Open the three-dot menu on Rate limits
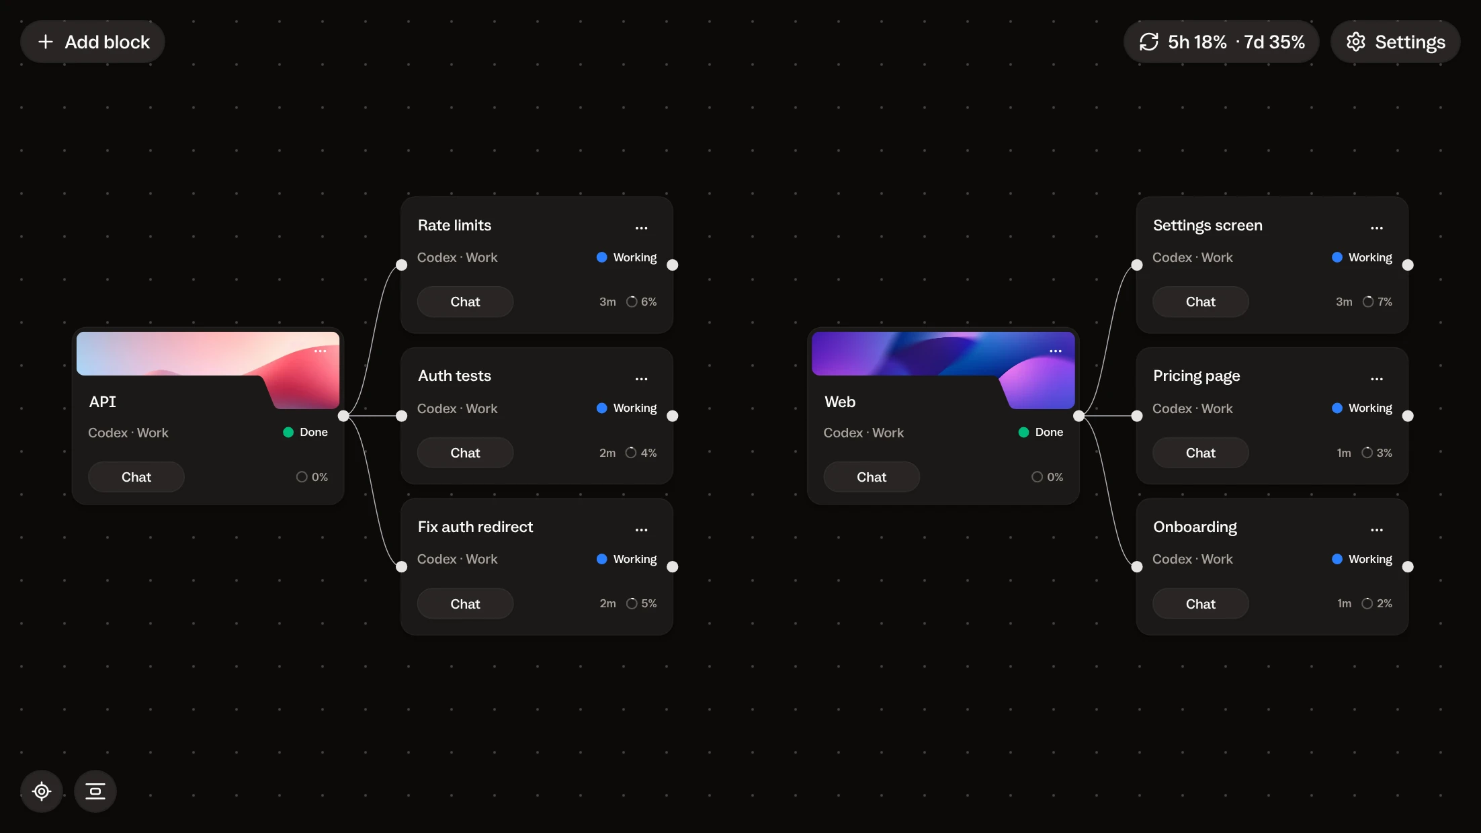This screenshot has width=1481, height=833. click(x=642, y=228)
